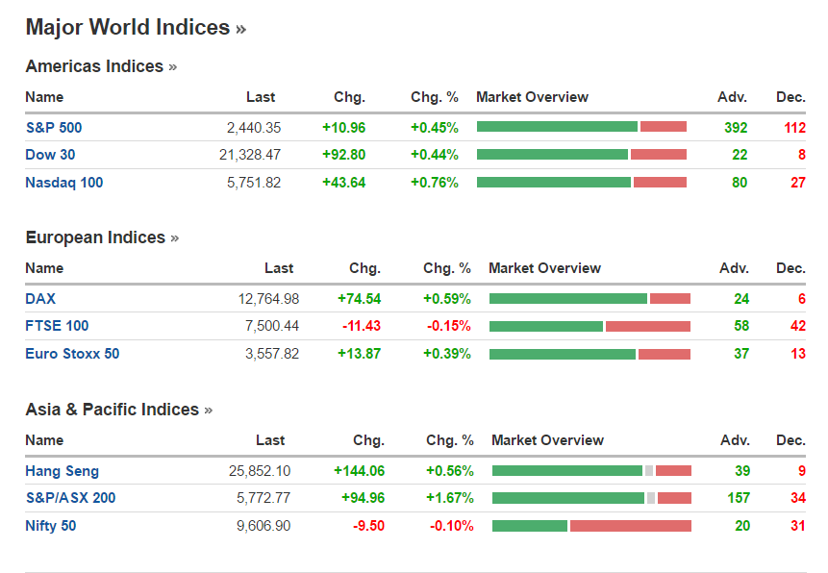
Task: Open the Euro Stoxx 50 link
Action: (72, 354)
